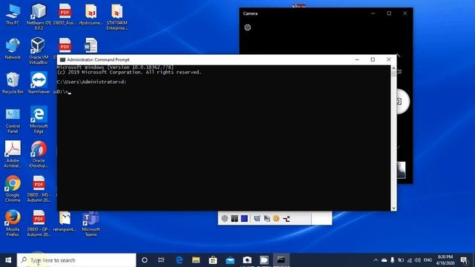Screen dimensions: 475x267
Task: Click the sun-shaped icon in recorder toolbar
Action: 276,219
